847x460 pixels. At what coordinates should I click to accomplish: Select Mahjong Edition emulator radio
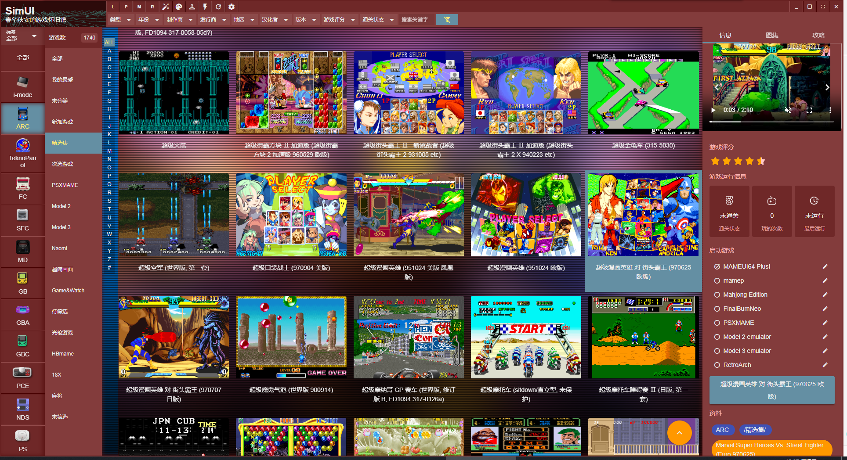click(x=717, y=295)
